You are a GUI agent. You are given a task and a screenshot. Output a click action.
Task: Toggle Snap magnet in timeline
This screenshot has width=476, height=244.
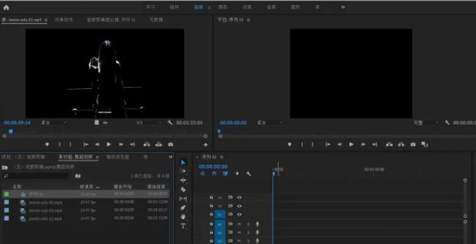tap(214, 174)
